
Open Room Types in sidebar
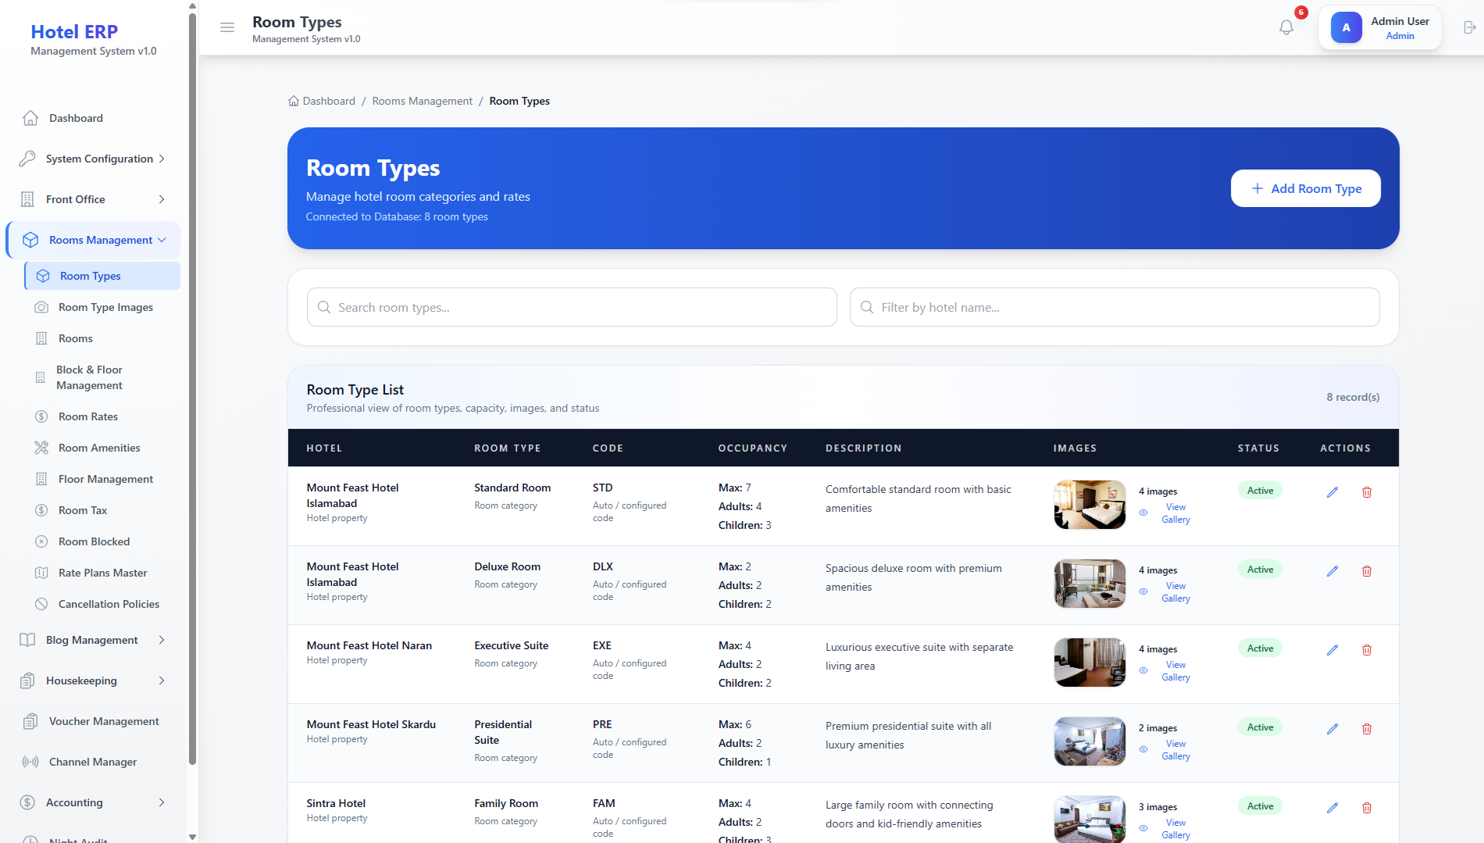[102, 276]
